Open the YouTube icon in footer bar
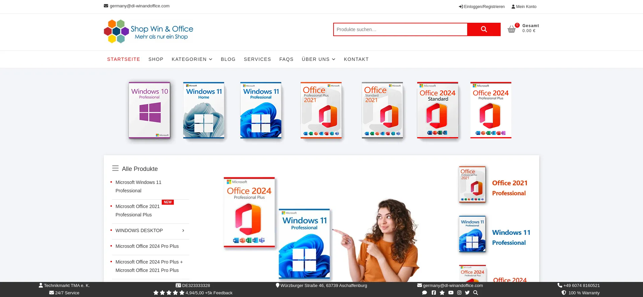The image size is (643, 297). point(451,293)
